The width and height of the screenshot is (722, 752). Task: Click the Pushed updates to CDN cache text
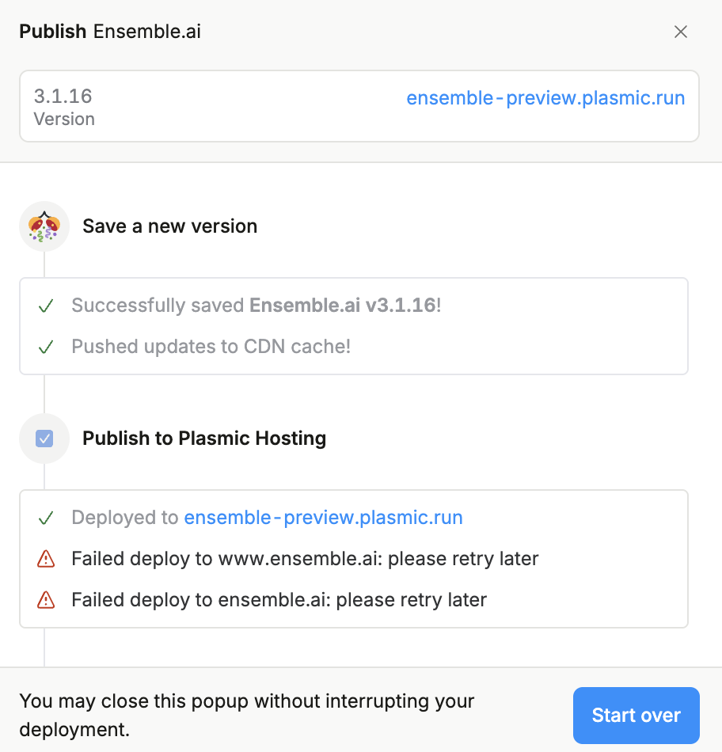click(211, 347)
